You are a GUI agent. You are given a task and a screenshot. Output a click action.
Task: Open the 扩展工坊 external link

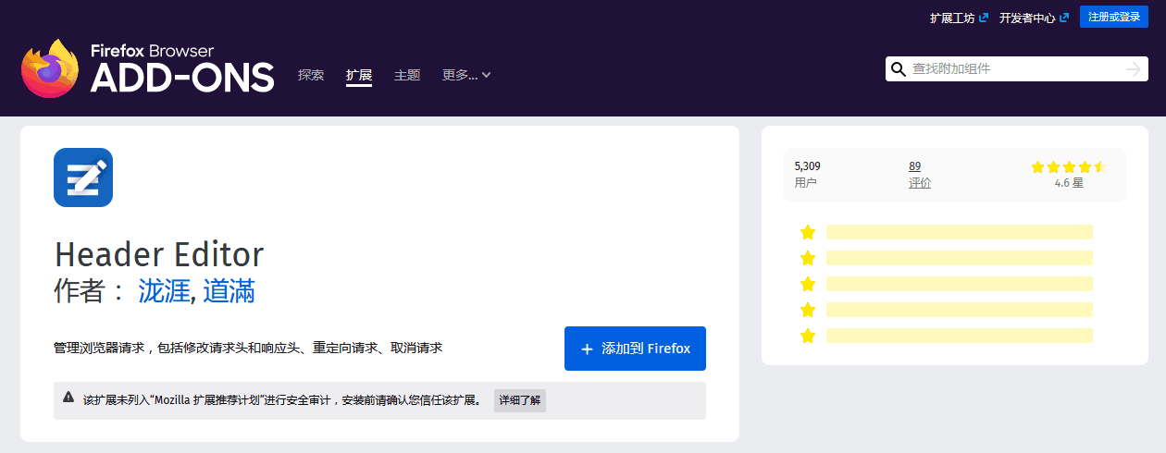coord(958,18)
